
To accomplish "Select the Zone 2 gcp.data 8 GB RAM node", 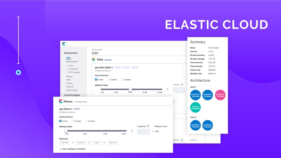I will tap(195, 125).
